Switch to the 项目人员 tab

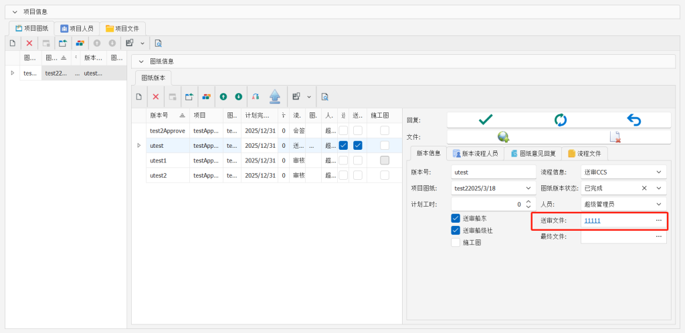click(x=77, y=28)
